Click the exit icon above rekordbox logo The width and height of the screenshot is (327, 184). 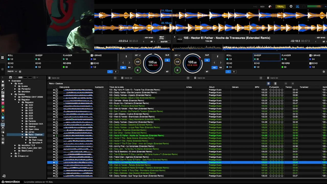(x=4, y=176)
